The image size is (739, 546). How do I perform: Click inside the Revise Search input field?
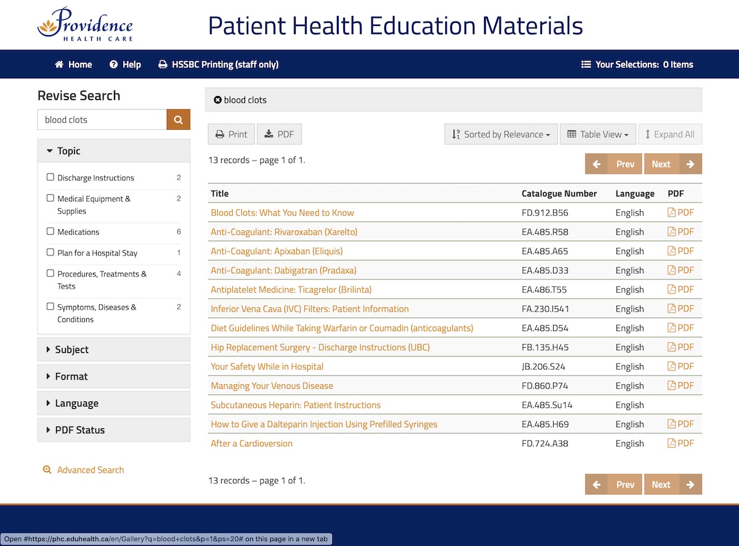(102, 119)
